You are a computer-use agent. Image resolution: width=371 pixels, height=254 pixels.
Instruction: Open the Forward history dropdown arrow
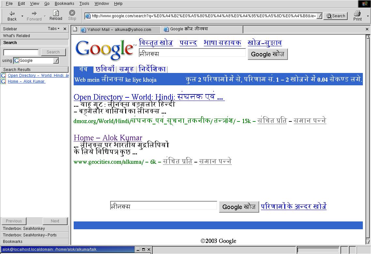(x=44, y=16)
